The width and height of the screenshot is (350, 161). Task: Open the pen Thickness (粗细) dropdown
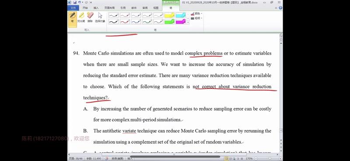click(196, 18)
